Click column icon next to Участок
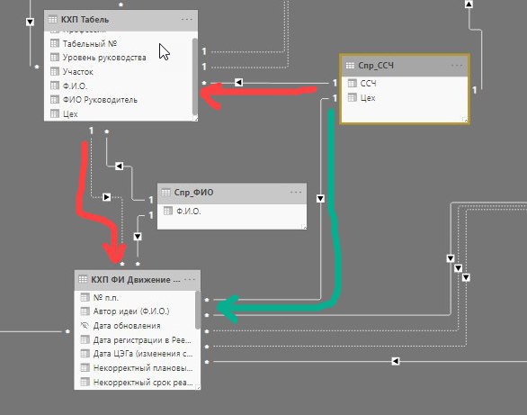 55,71
